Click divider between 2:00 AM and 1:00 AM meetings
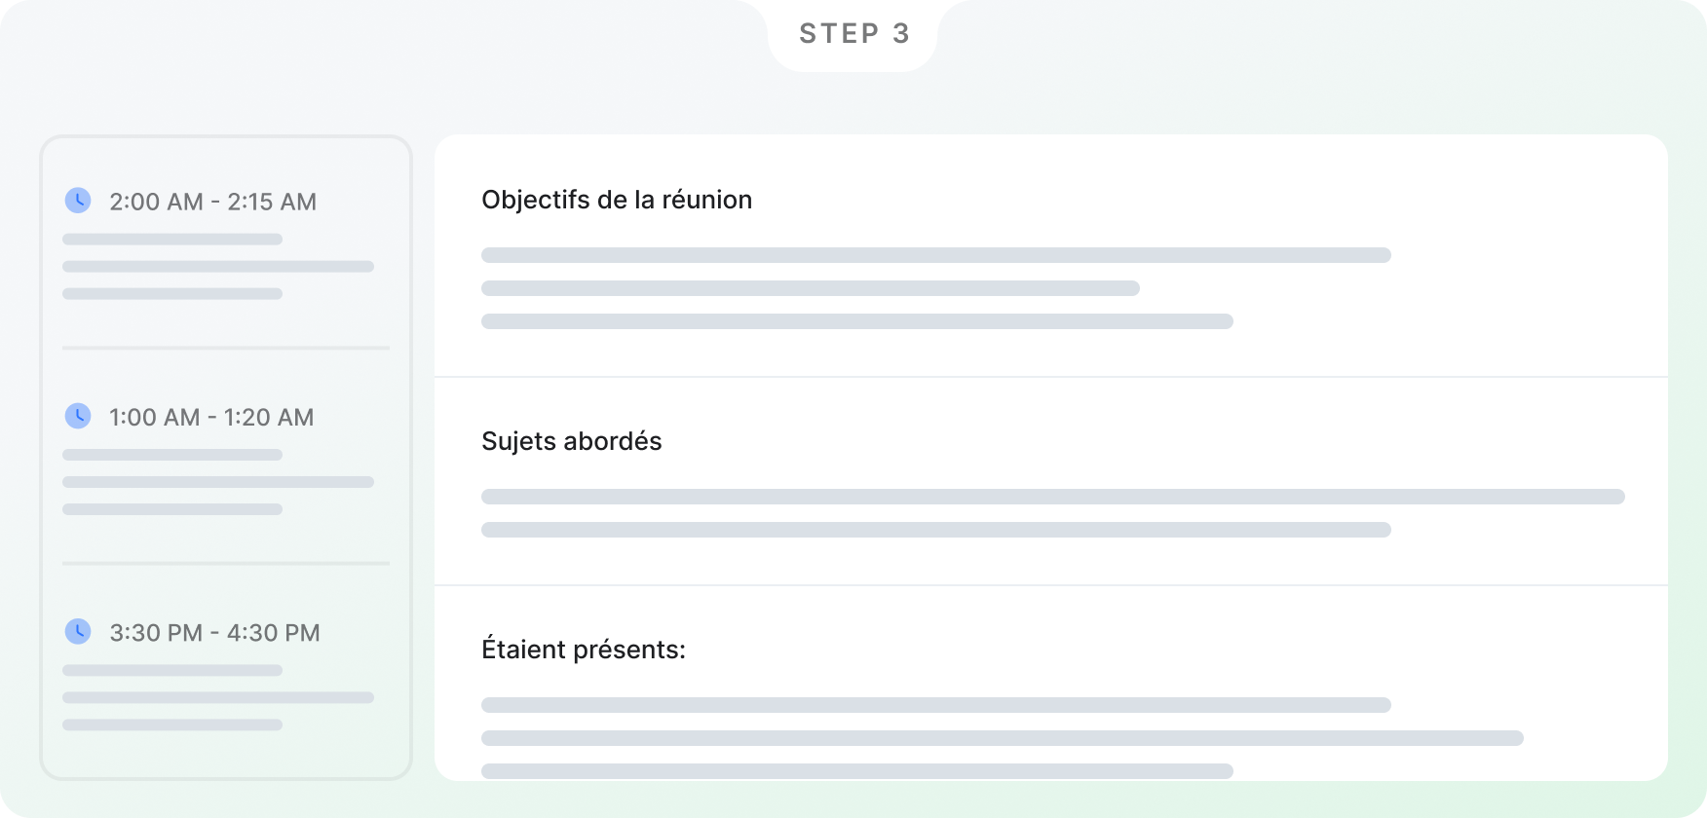Screen dimensions: 1707x818 (226, 348)
